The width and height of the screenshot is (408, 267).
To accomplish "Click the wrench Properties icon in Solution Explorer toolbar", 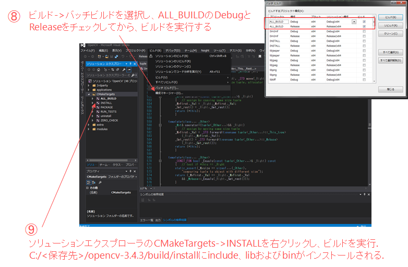I will coord(124,69).
